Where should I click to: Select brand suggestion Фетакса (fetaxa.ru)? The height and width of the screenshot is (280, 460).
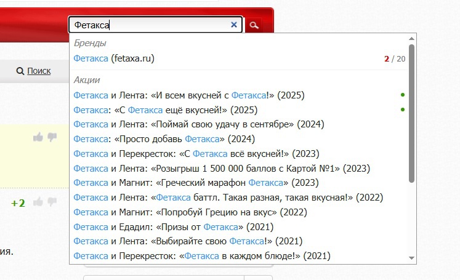pyautogui.click(x=114, y=59)
